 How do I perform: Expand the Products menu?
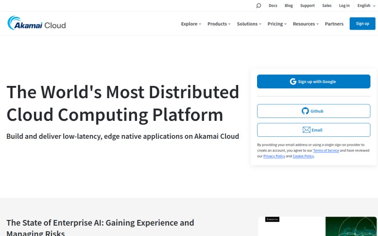click(x=219, y=24)
